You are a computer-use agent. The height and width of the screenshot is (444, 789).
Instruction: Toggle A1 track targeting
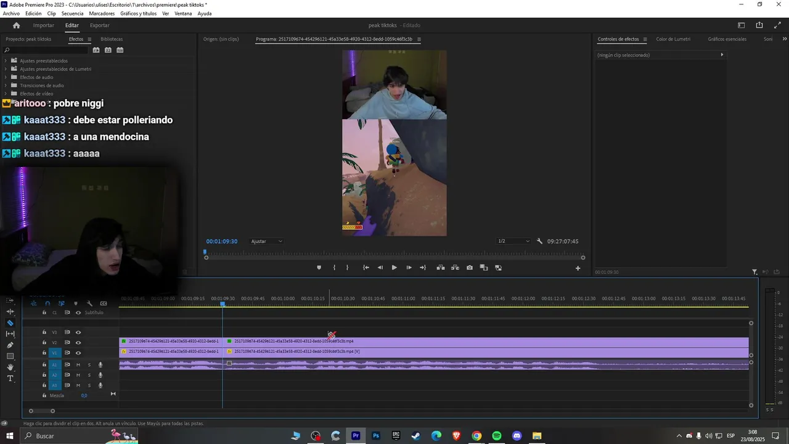click(x=55, y=364)
